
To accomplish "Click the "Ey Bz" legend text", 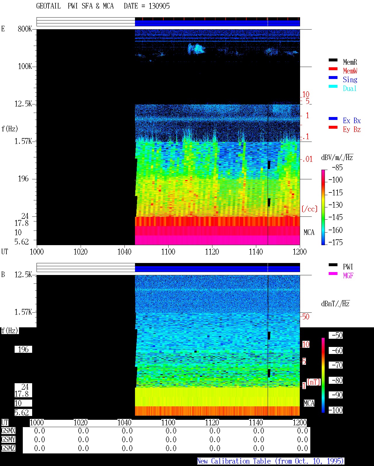I will click(352, 129).
